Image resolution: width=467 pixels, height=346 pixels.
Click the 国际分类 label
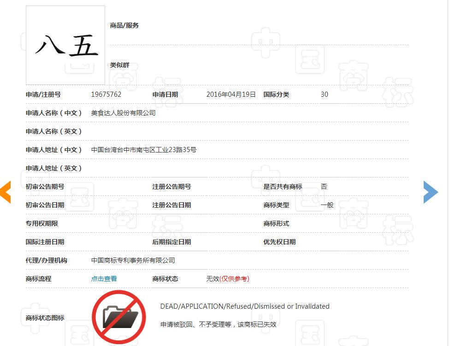point(277,94)
